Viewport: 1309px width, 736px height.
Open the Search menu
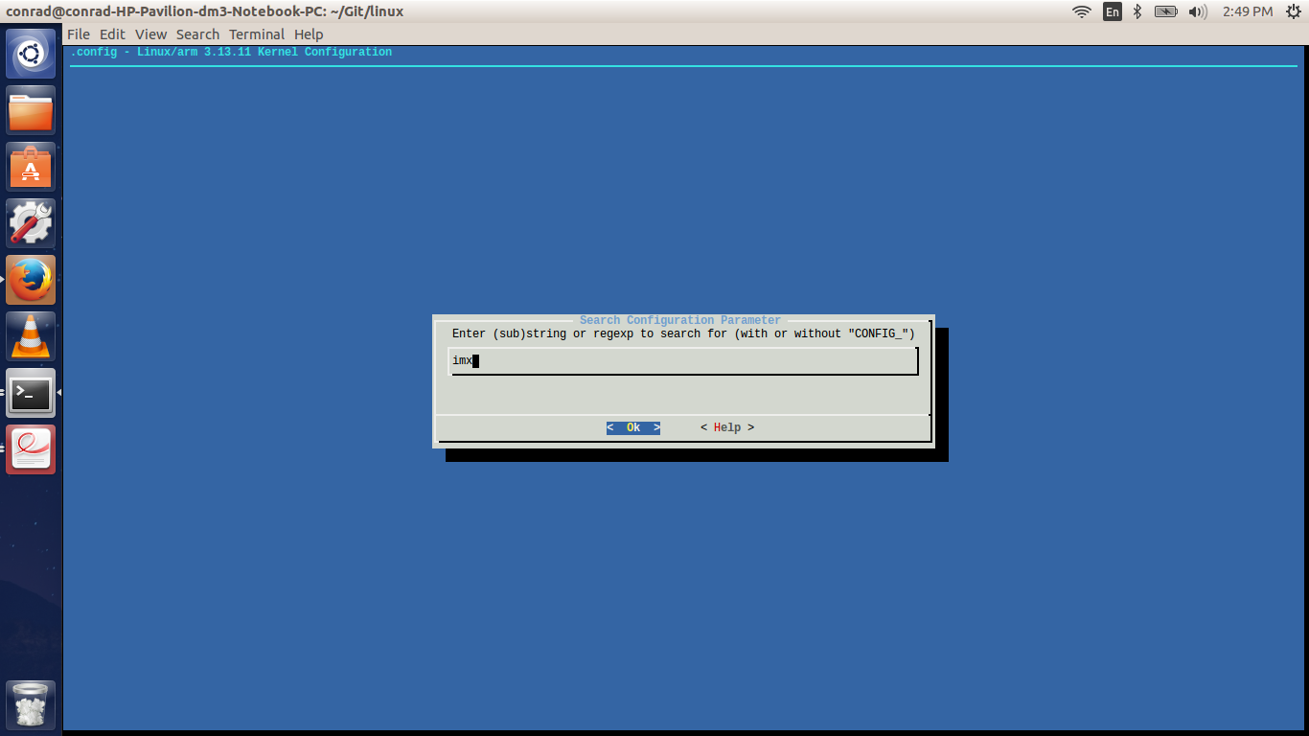[197, 34]
